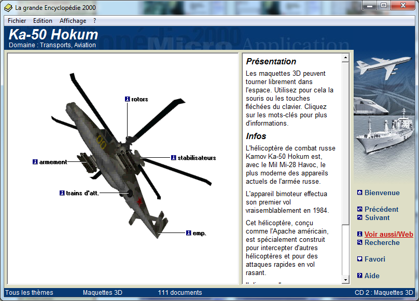Select the rotors keyword label
Viewport: 419px width, 301px height.
pos(139,99)
